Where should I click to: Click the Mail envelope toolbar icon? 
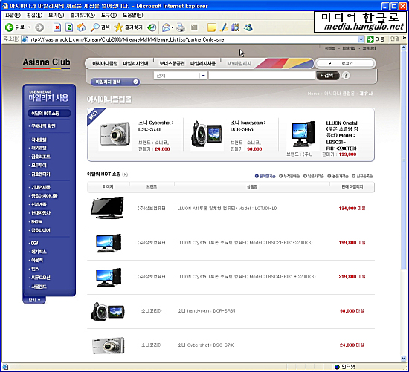click(166, 27)
